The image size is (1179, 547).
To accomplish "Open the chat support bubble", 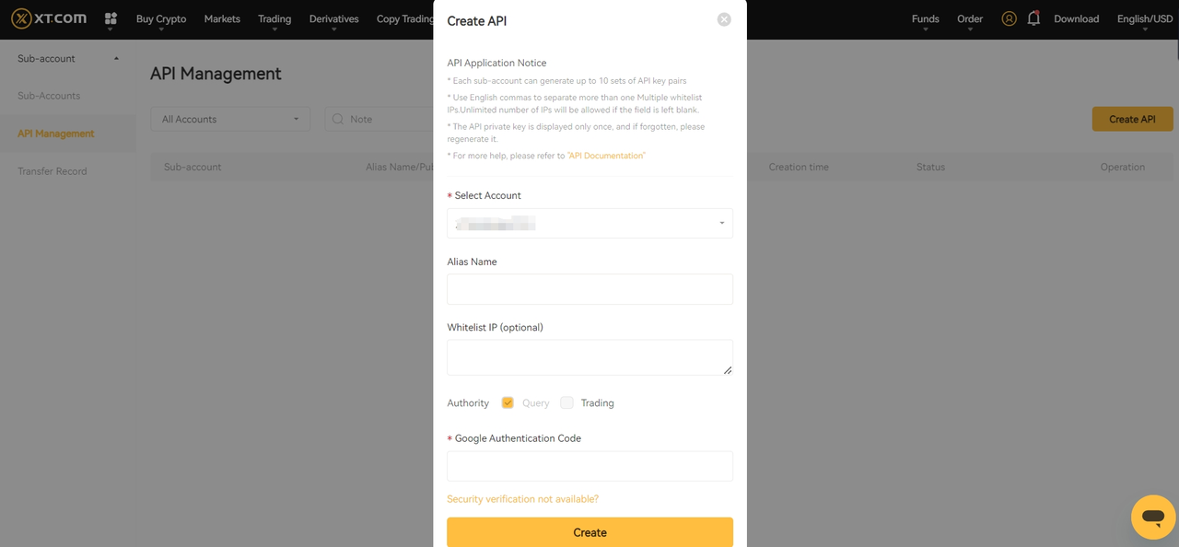I will coord(1152,517).
